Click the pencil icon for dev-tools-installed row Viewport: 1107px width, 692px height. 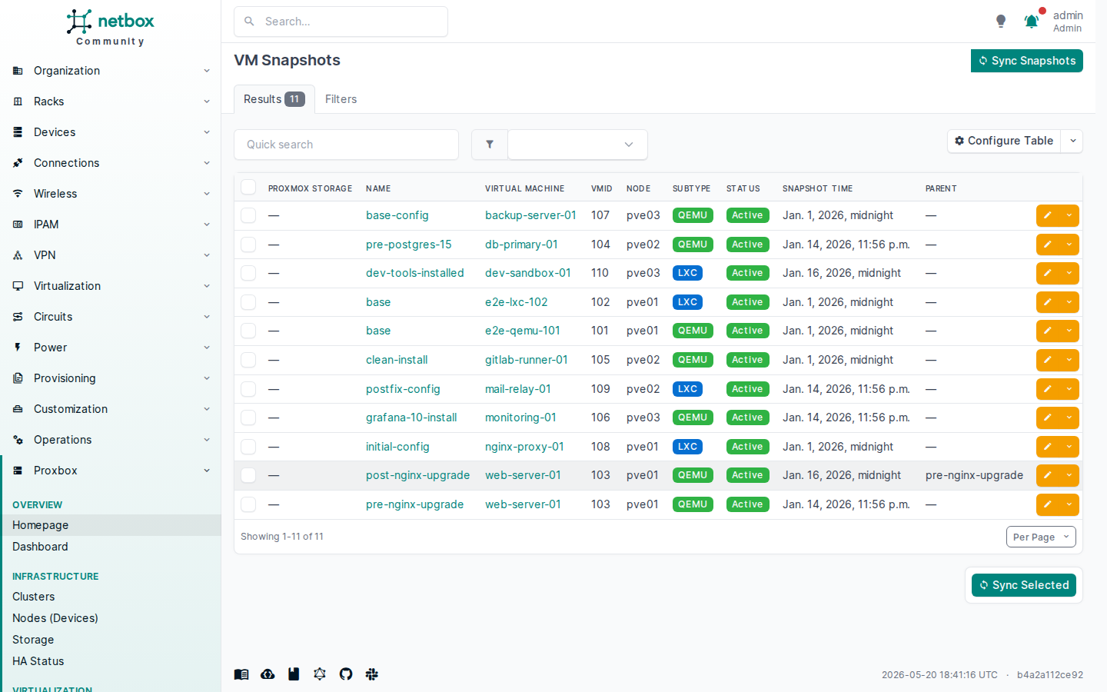(x=1047, y=274)
